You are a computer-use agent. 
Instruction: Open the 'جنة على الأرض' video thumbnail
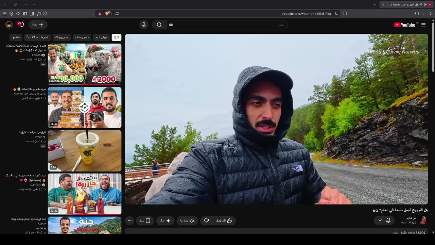tap(85, 226)
